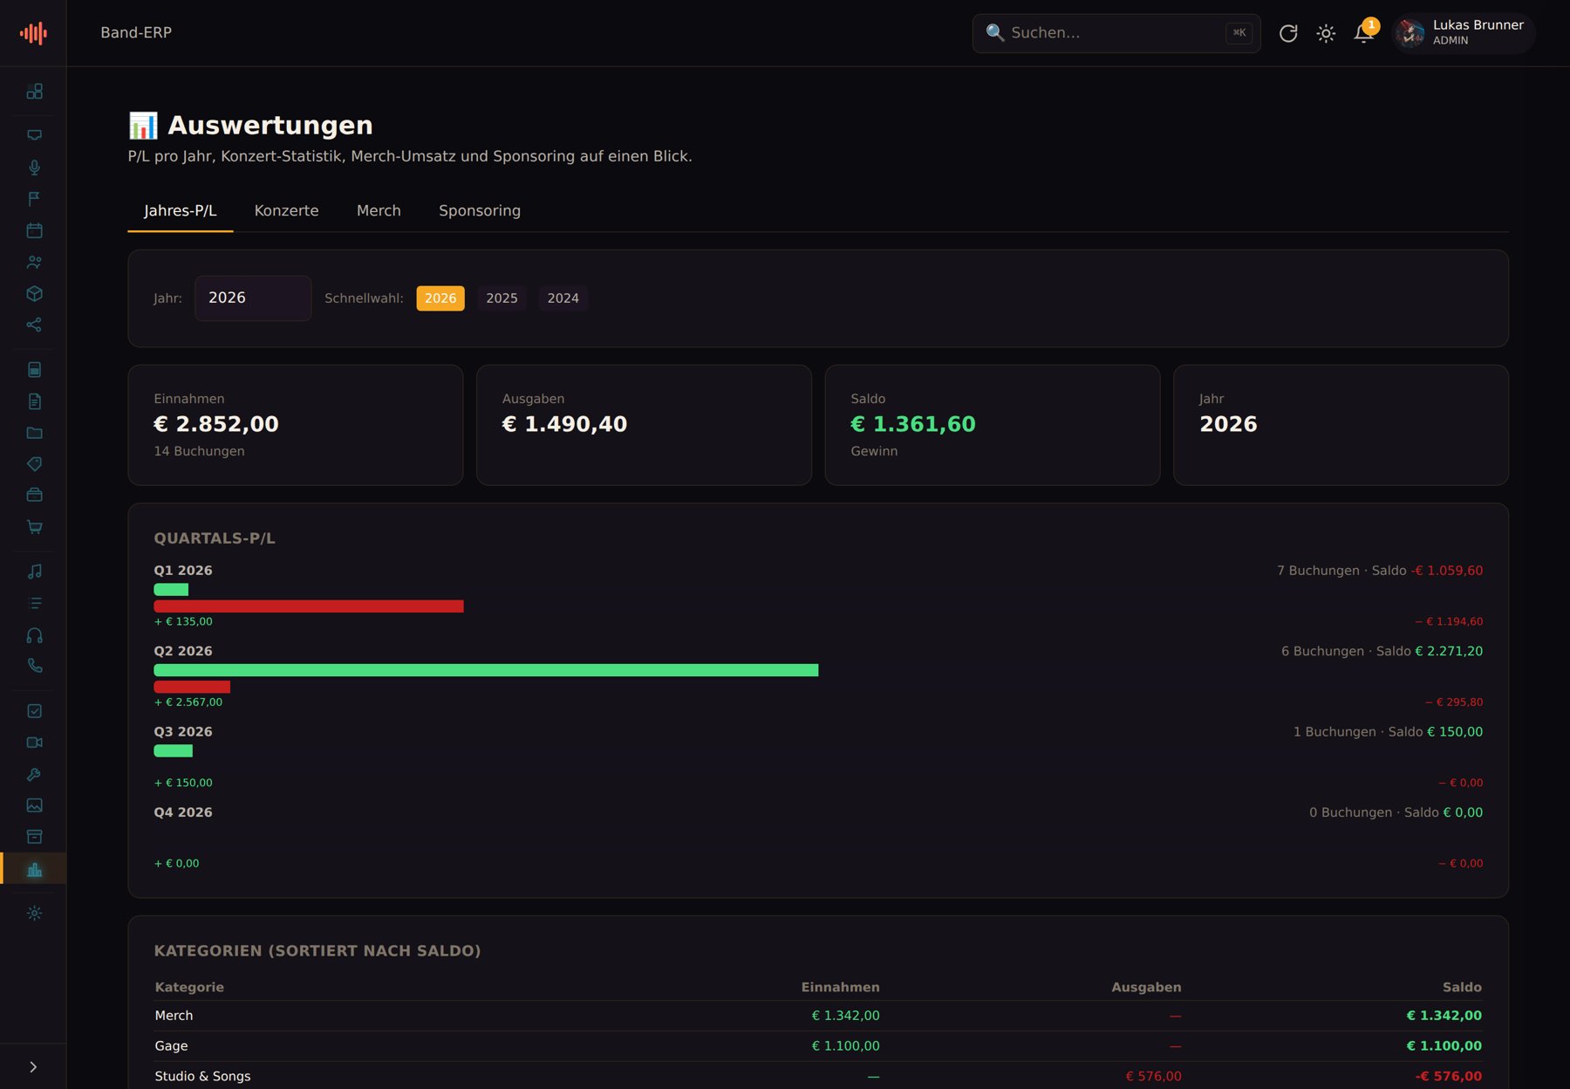Open the flag icon in sidebar
1570x1089 pixels.
coord(34,199)
